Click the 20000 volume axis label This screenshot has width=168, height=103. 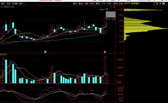[120, 68]
